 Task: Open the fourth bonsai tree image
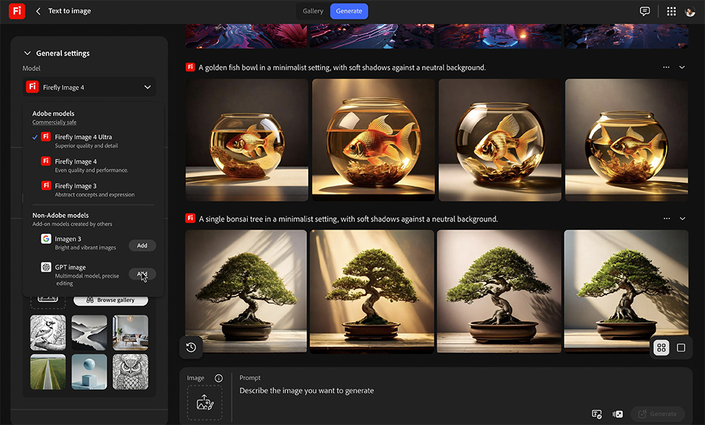(x=626, y=291)
